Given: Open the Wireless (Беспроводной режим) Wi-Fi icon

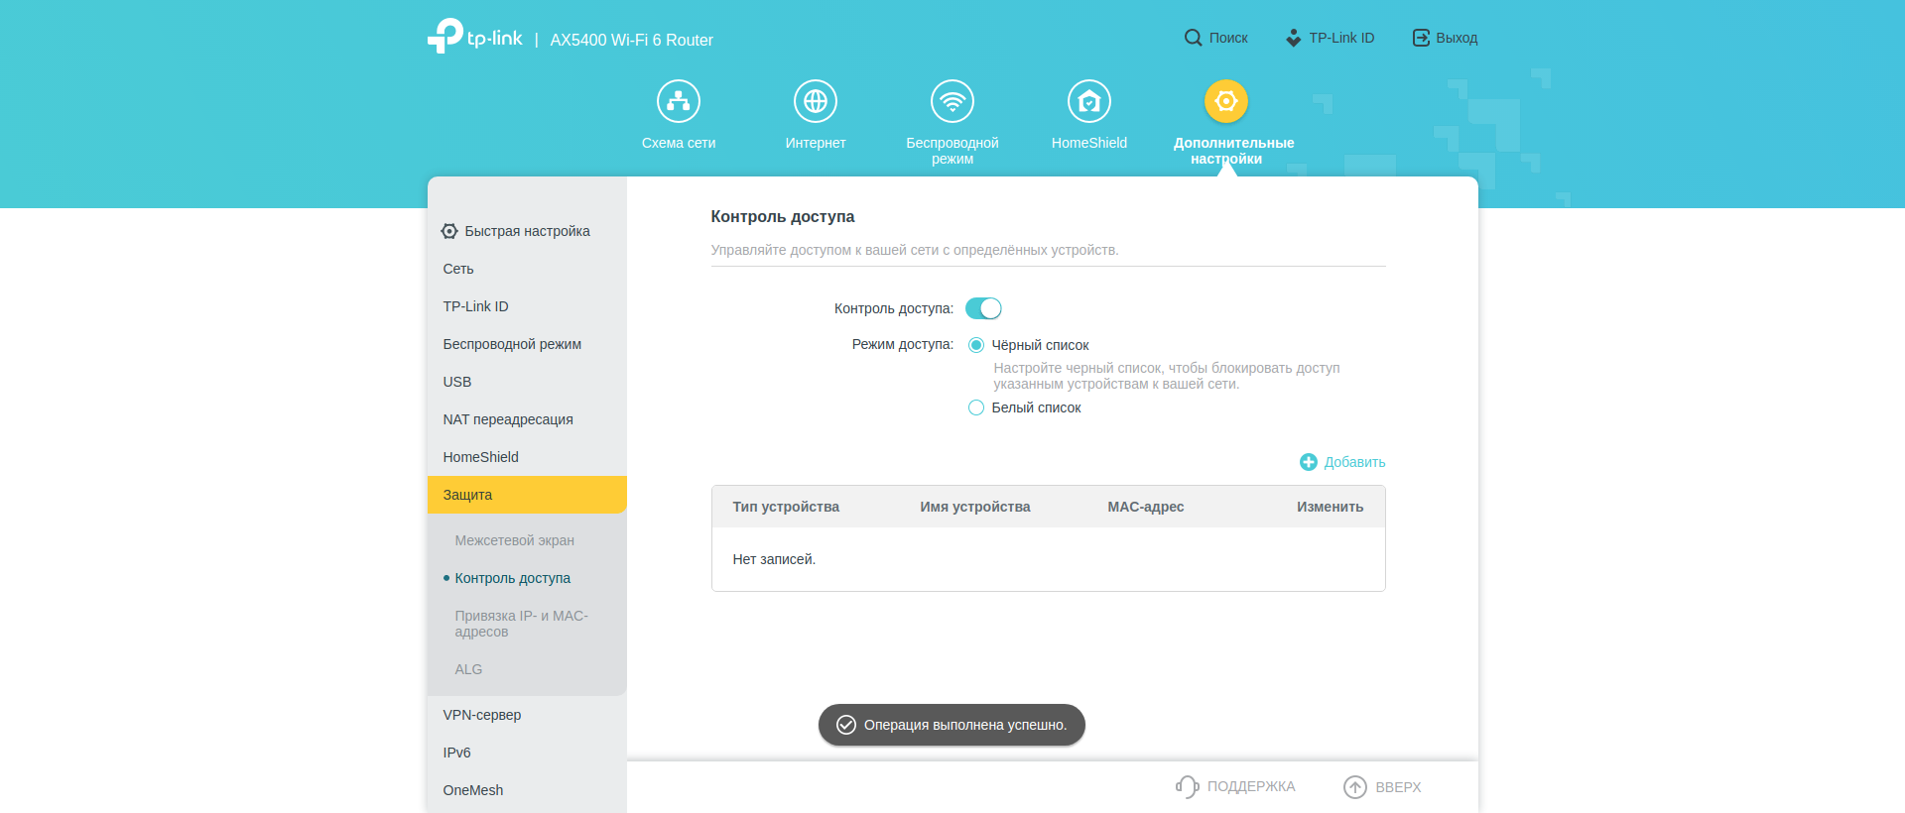Looking at the screenshot, I should (952, 101).
